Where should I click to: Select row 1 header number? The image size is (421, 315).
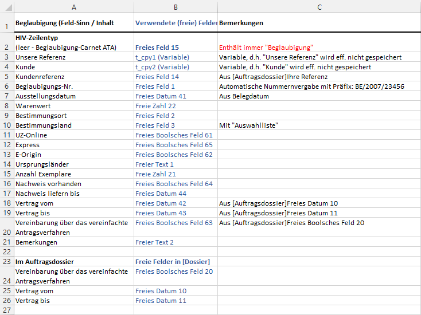pyautogui.click(x=6, y=23)
